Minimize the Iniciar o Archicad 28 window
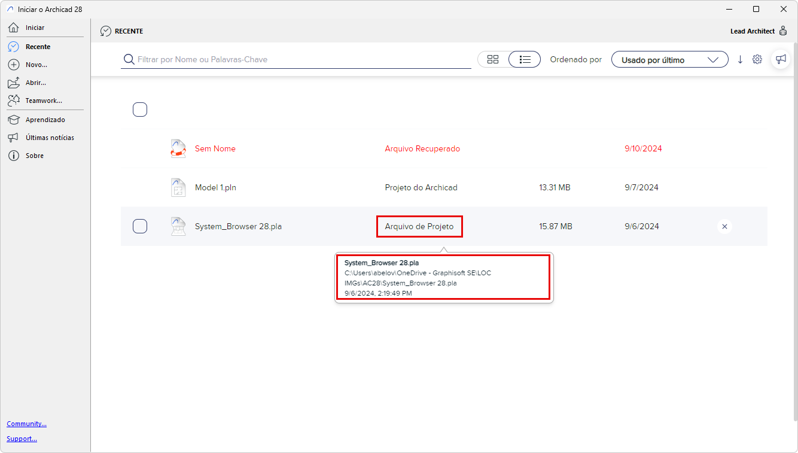Screen dimensions: 798x453 click(729, 9)
